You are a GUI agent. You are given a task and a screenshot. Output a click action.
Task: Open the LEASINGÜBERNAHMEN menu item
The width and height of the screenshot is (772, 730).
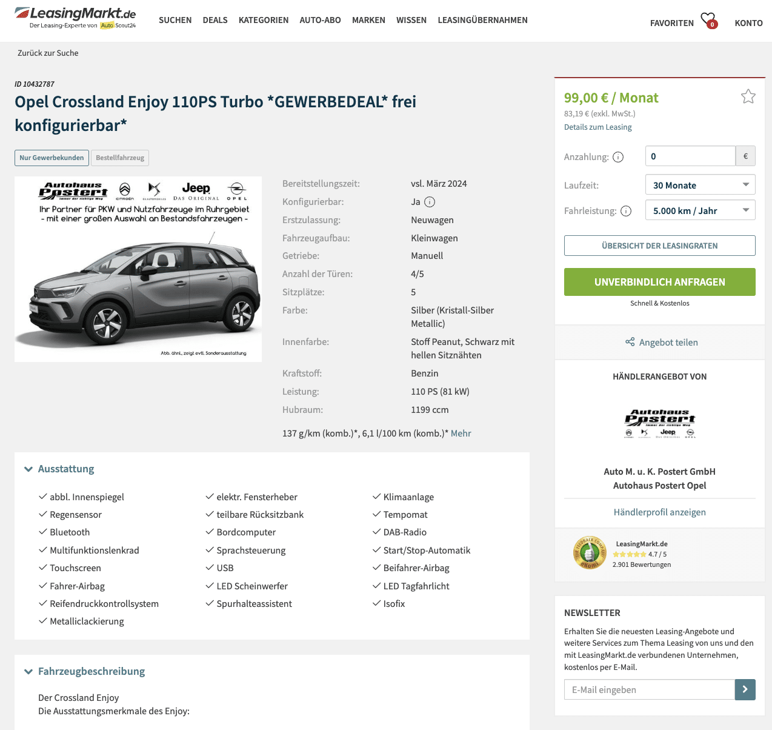[482, 20]
